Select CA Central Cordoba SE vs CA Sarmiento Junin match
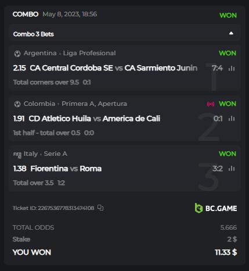This screenshot has width=249, height=271. coord(114,68)
